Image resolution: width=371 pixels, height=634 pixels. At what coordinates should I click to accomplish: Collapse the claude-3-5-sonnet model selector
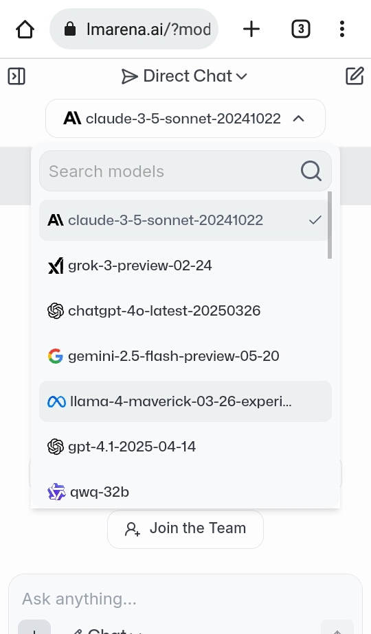[x=185, y=119]
